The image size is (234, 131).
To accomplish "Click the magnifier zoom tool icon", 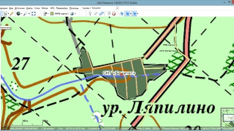I will pyautogui.click(x=26, y=14).
